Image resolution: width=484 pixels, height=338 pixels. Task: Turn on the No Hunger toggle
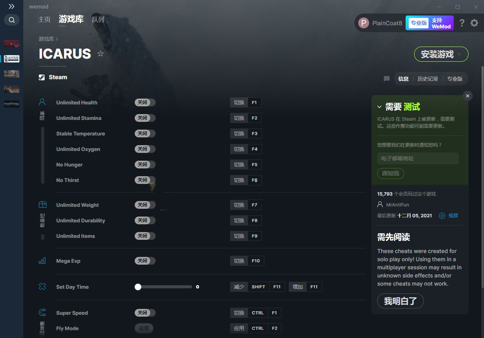(145, 165)
